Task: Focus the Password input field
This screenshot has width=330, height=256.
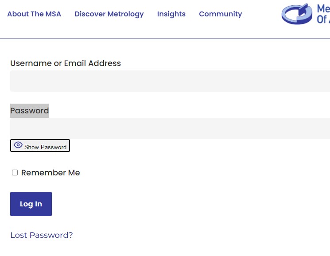Action: tap(170, 128)
